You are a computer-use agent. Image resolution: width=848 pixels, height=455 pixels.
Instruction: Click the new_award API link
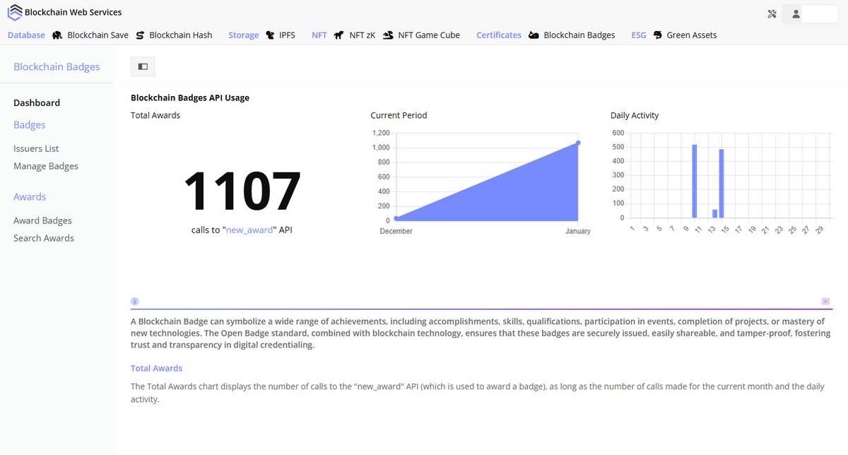[x=249, y=230]
